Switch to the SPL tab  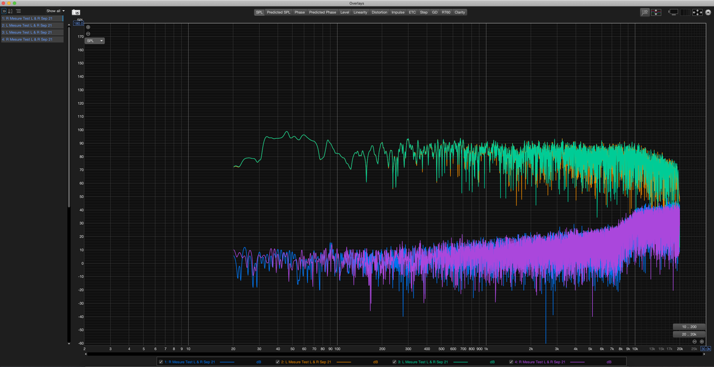259,12
